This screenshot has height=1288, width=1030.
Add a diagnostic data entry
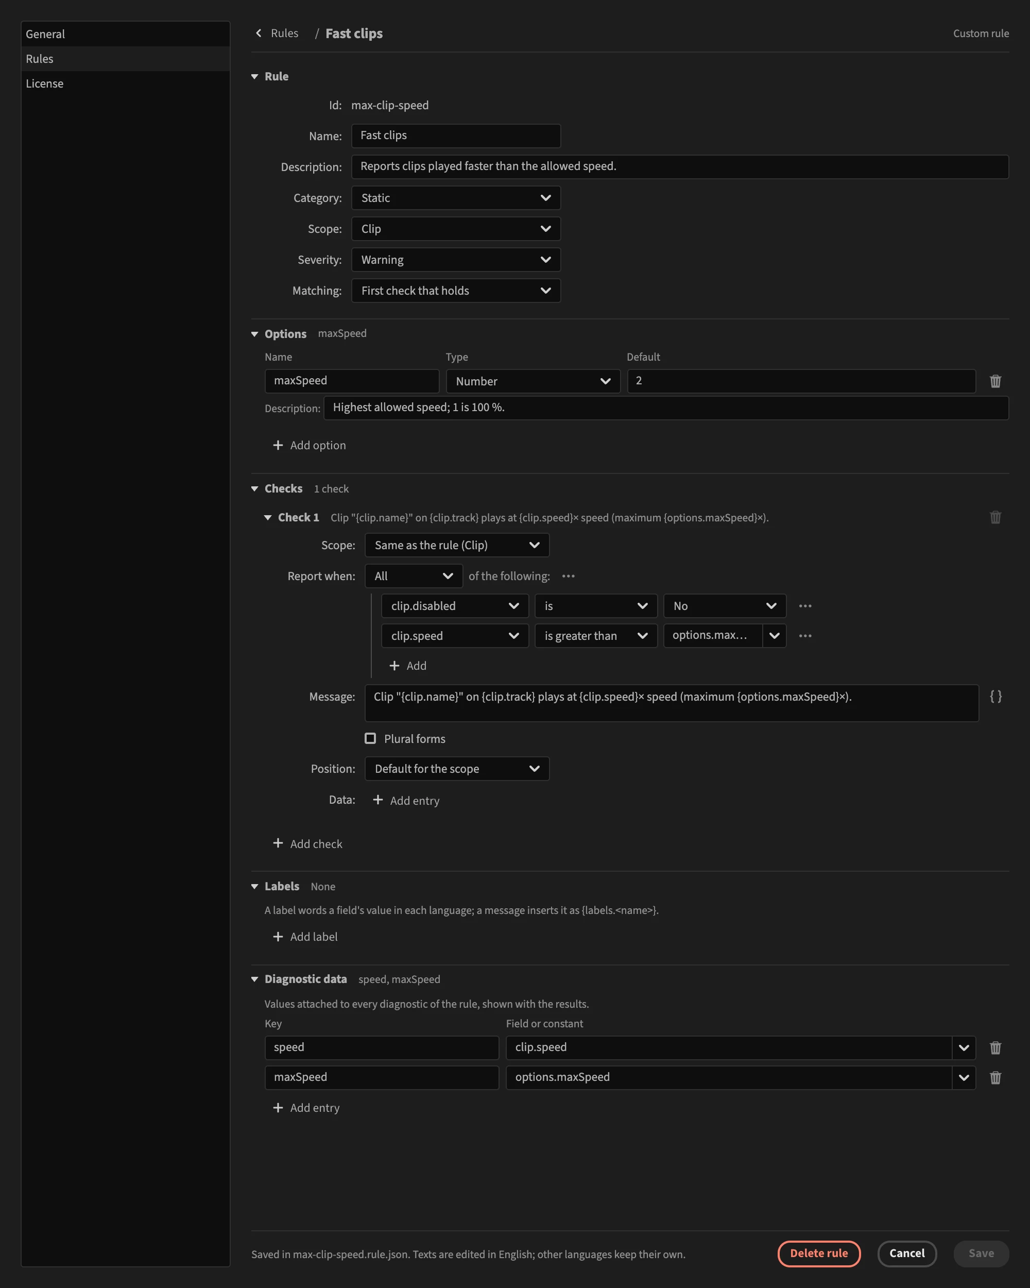click(306, 1108)
